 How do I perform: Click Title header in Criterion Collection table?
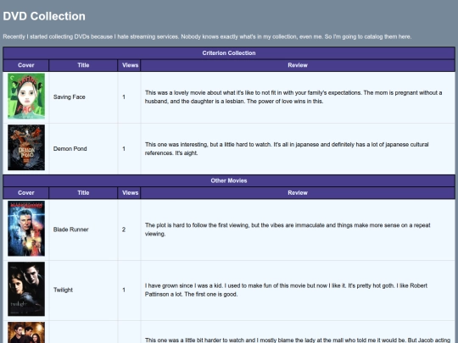pyautogui.click(x=83, y=65)
